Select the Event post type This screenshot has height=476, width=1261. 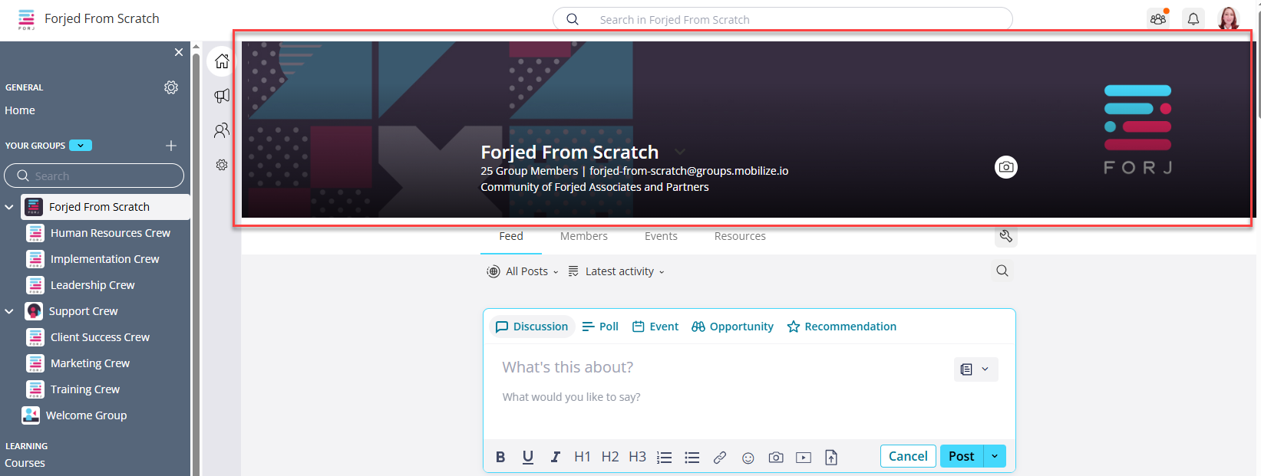pos(655,327)
